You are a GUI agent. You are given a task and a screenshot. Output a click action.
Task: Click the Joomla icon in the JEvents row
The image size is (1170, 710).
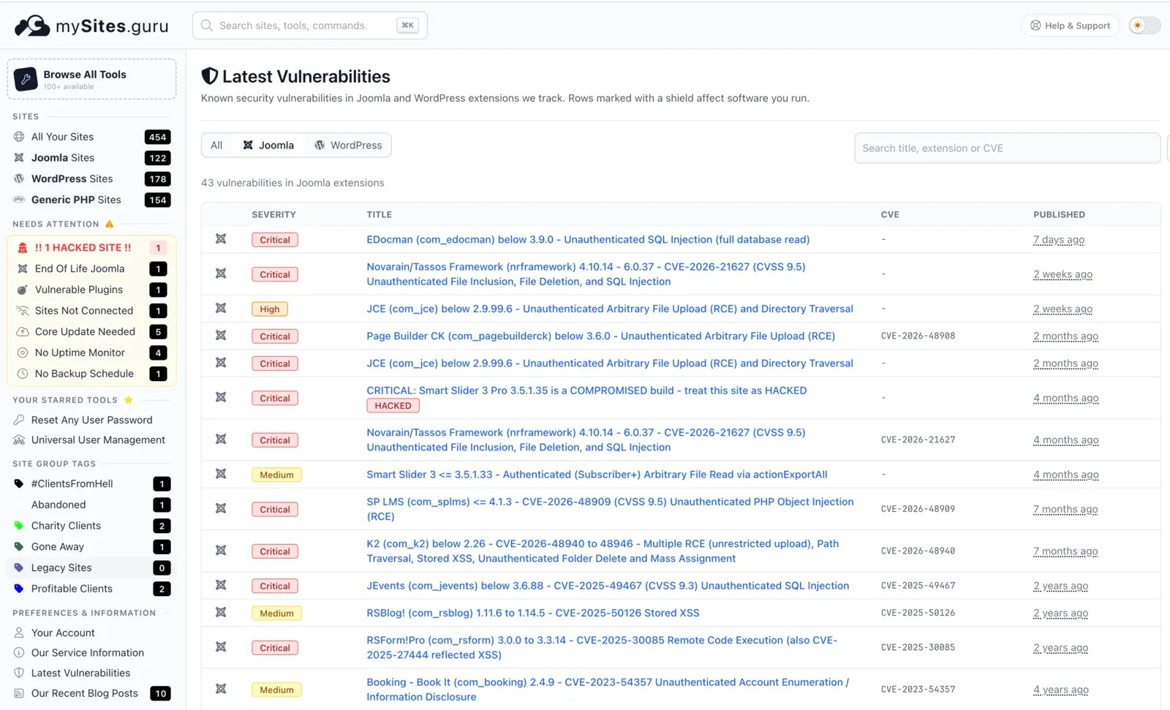coord(221,586)
